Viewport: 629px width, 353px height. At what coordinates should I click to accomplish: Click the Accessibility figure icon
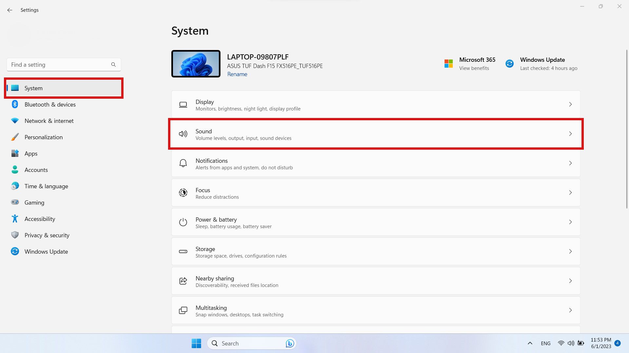tap(15, 219)
